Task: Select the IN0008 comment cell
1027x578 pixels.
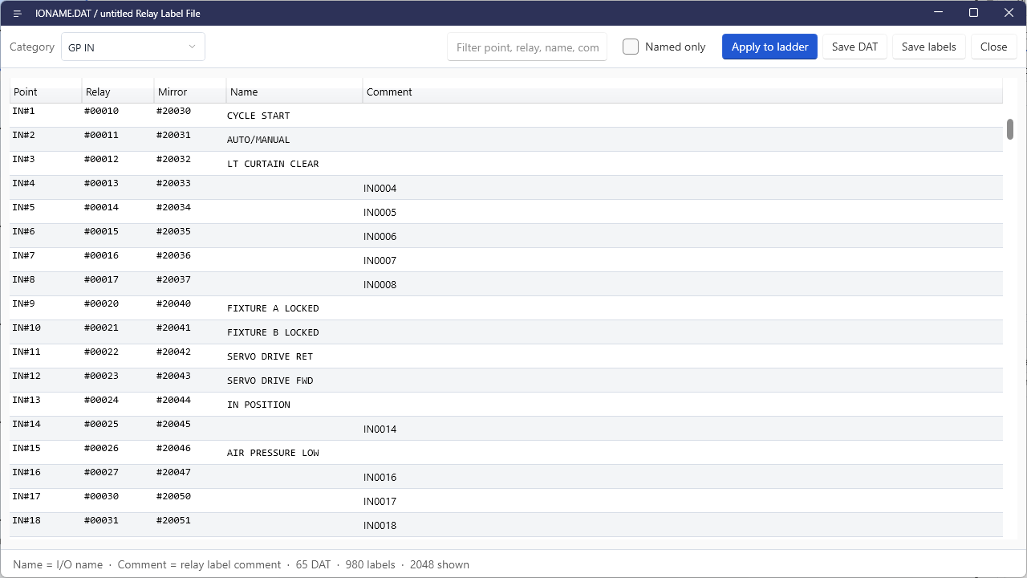Action: (x=682, y=284)
